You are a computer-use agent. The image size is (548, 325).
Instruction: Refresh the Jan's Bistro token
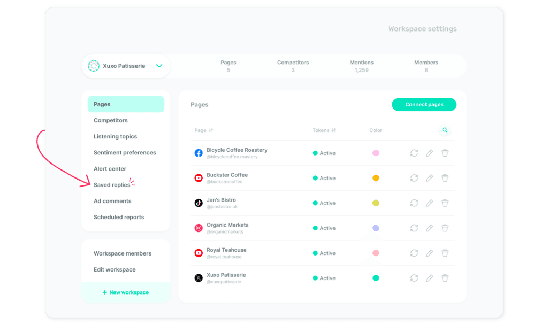(x=414, y=203)
